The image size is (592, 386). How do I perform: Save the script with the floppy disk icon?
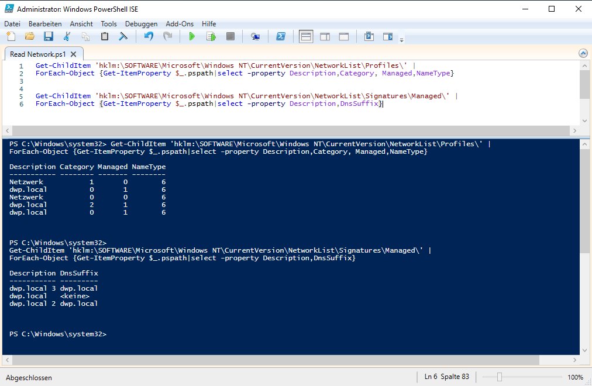point(49,36)
